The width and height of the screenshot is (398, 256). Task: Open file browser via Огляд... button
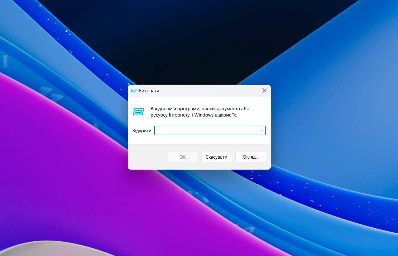pyautogui.click(x=250, y=157)
